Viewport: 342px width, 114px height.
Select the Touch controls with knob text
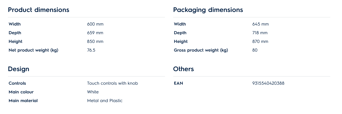tap(113, 83)
